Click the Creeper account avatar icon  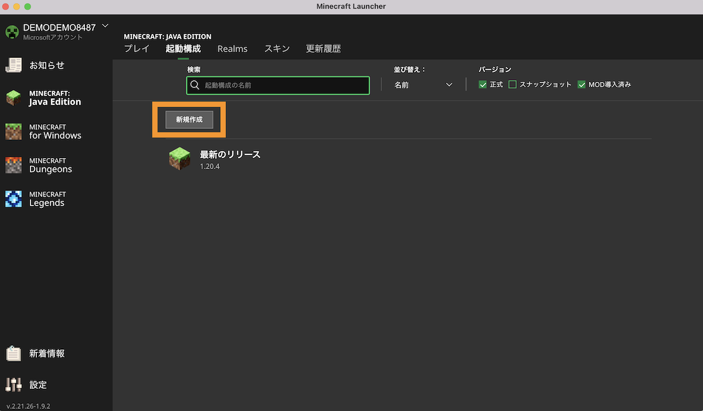tap(12, 32)
